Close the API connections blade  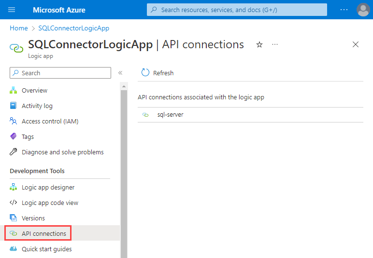tap(356, 45)
